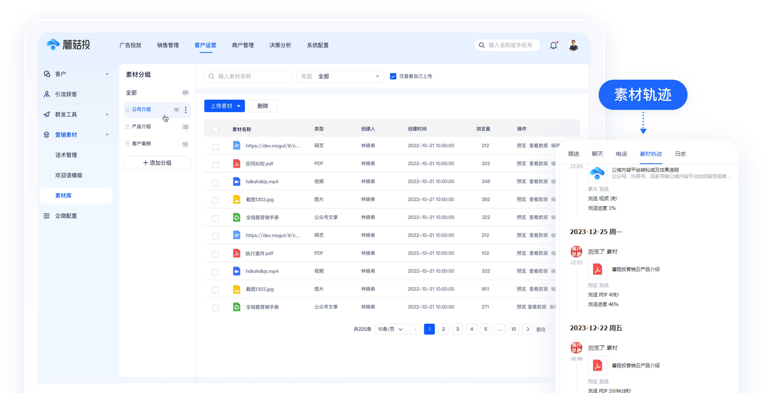
Task: Open the 上传素材 dropdown arrow
Action: point(239,106)
